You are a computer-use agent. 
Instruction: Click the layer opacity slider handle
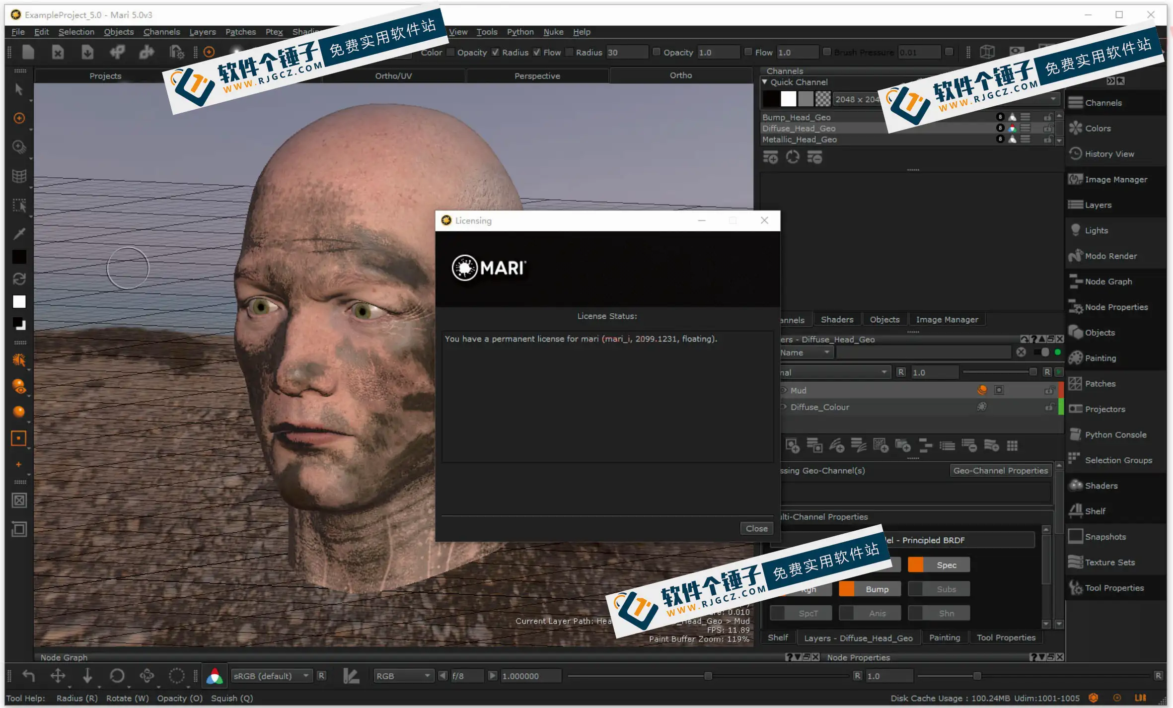1033,372
